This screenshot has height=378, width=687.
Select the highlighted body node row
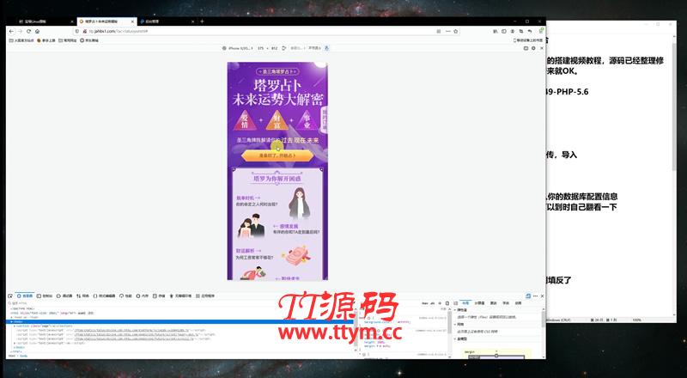(x=181, y=321)
